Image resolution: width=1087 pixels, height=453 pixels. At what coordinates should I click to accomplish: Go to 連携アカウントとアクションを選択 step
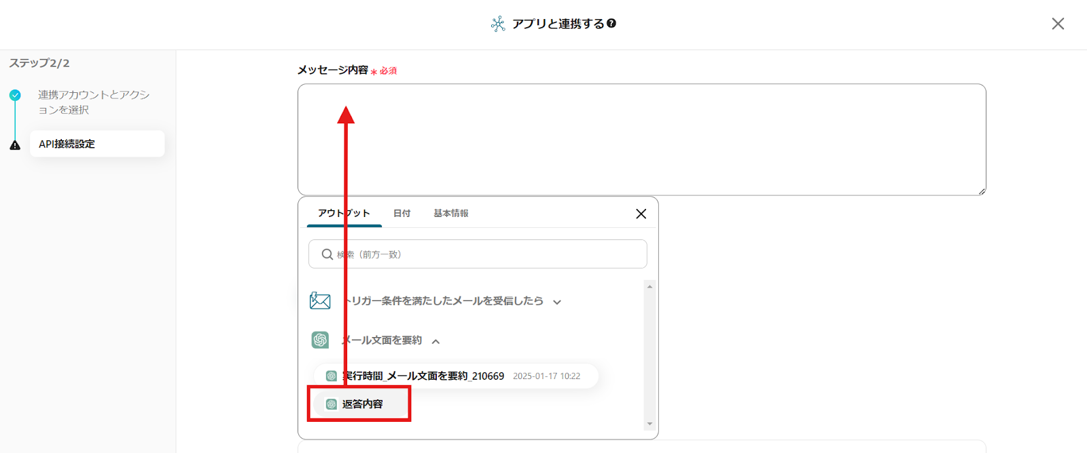click(x=94, y=102)
